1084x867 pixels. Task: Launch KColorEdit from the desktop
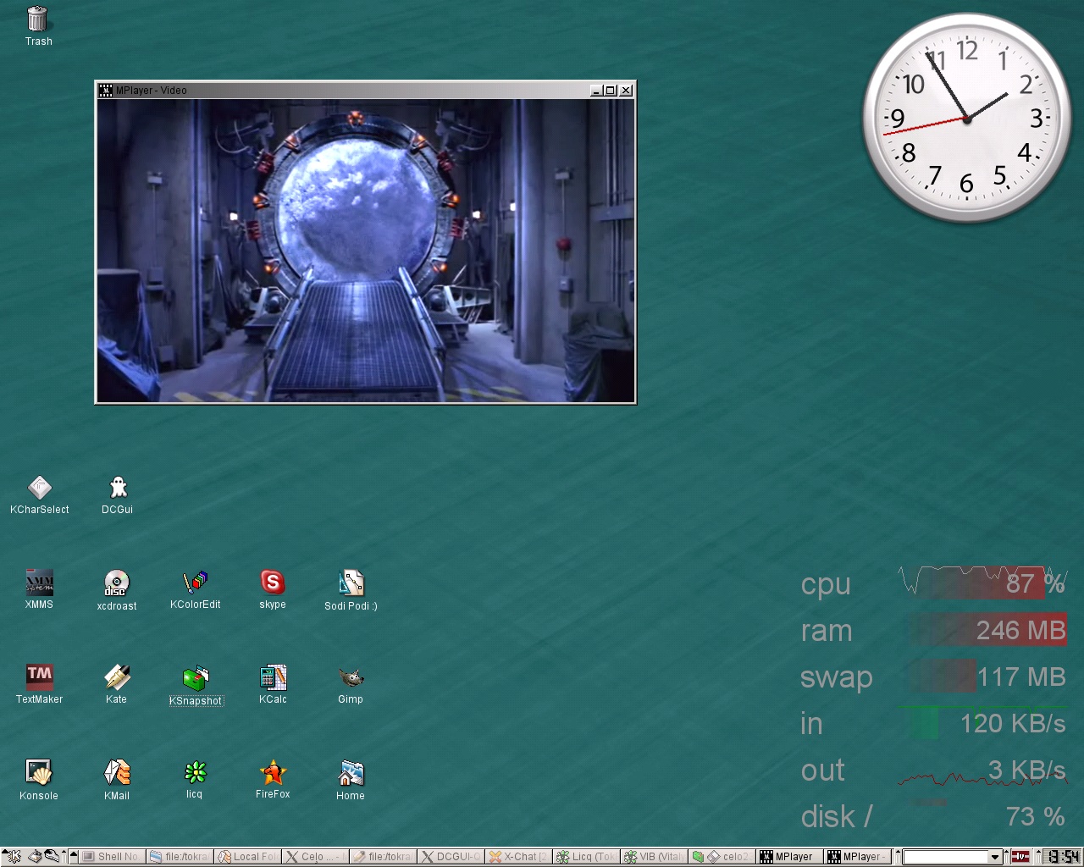195,589
